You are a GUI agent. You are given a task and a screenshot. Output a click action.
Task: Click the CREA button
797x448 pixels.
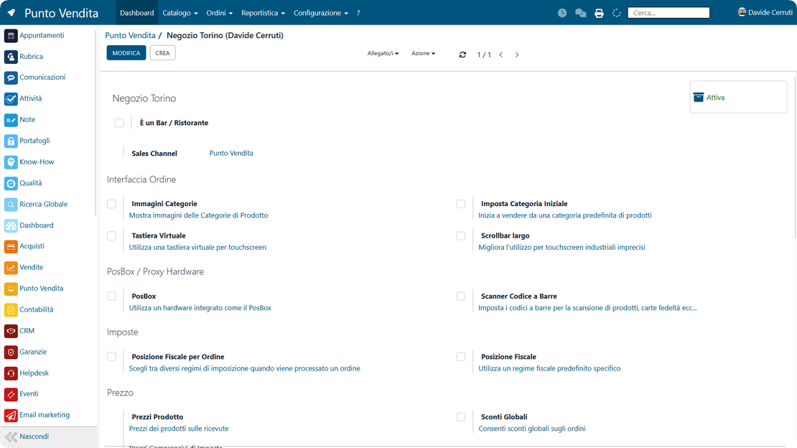click(163, 53)
